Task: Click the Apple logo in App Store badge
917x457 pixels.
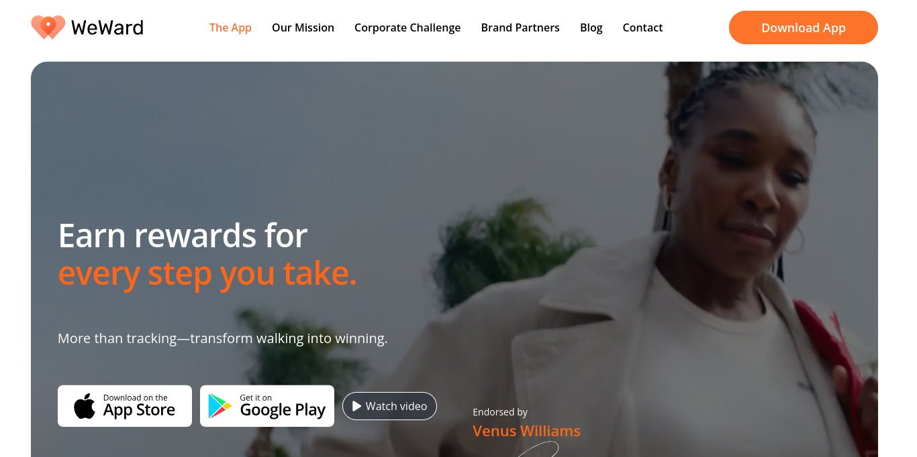Action: tap(85, 406)
